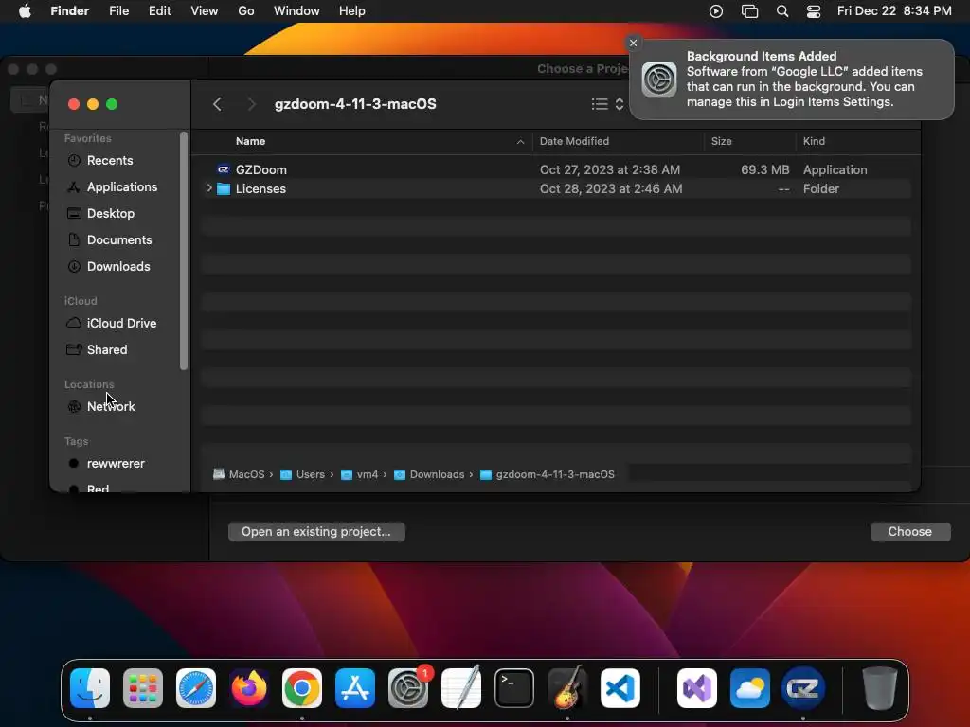Select Recents in the sidebar
This screenshot has width=970, height=727.
pos(110,160)
